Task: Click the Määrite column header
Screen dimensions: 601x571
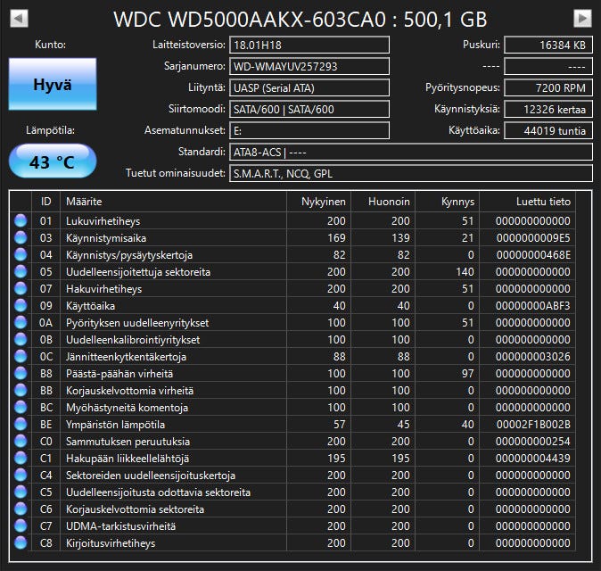Action: tap(173, 202)
